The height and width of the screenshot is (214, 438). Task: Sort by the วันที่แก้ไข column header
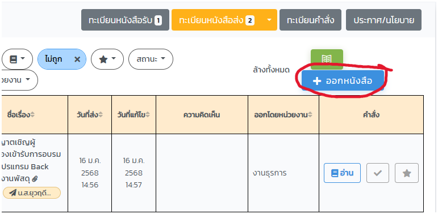(134, 115)
